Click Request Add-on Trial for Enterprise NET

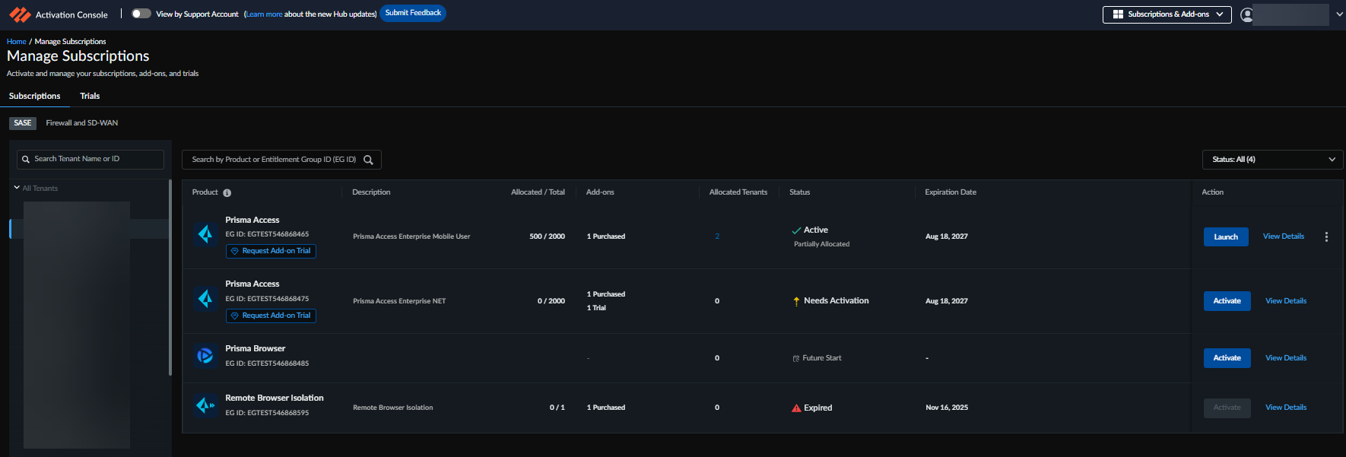click(271, 316)
